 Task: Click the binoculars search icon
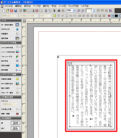point(37,11)
